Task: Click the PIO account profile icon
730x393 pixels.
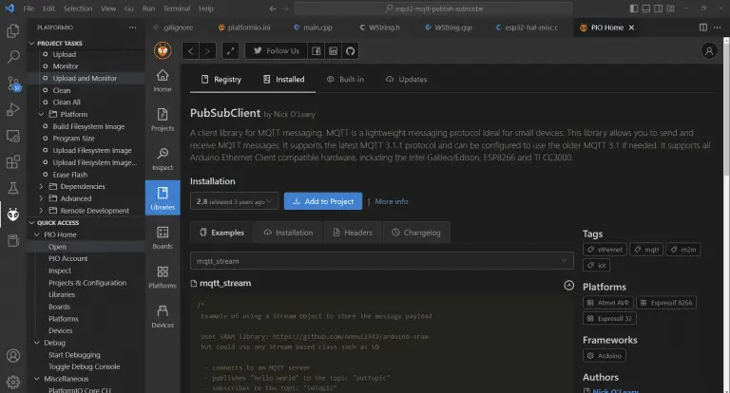Action: pyautogui.click(x=708, y=50)
